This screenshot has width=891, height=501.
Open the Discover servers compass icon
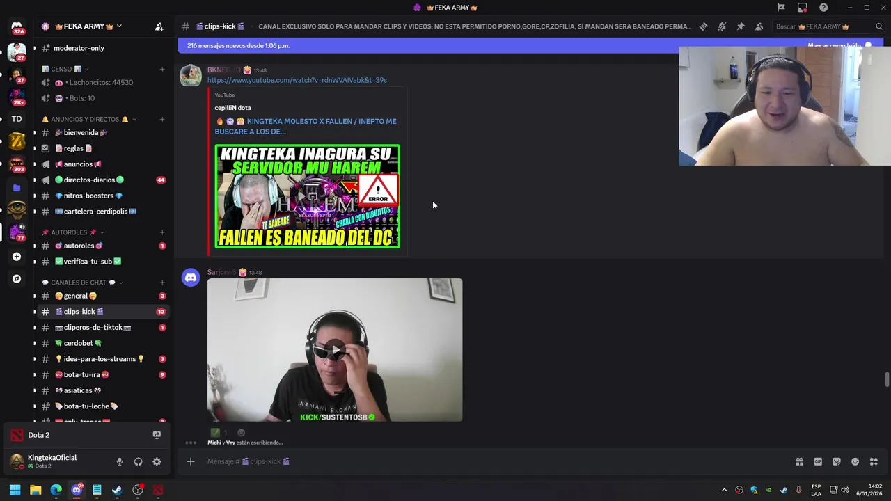click(17, 278)
